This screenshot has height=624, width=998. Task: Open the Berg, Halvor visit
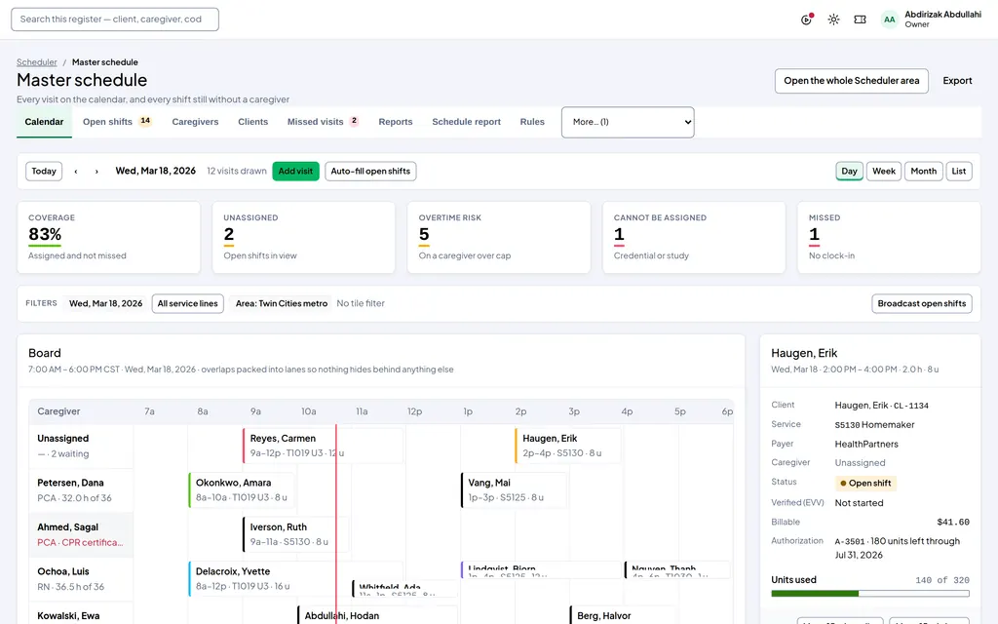623,615
